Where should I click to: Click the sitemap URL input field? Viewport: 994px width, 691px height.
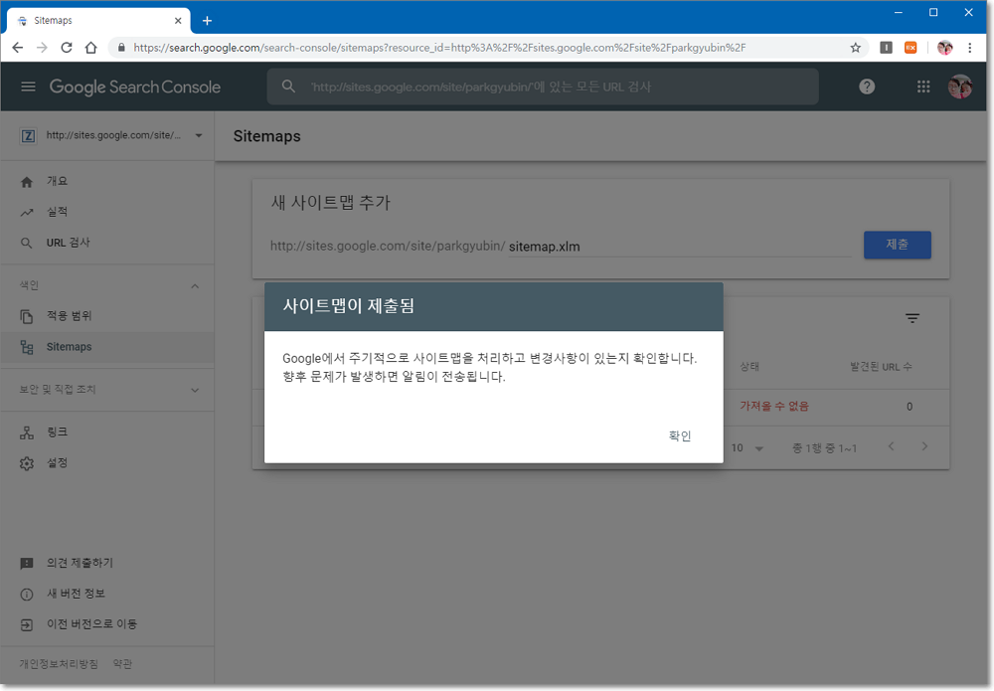click(676, 246)
